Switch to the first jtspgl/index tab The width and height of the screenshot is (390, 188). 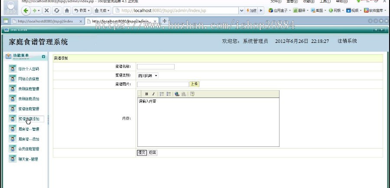pyautogui.click(x=44, y=21)
